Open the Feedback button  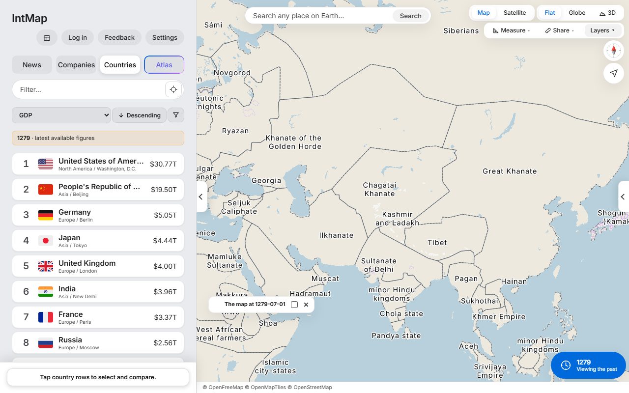tap(119, 38)
